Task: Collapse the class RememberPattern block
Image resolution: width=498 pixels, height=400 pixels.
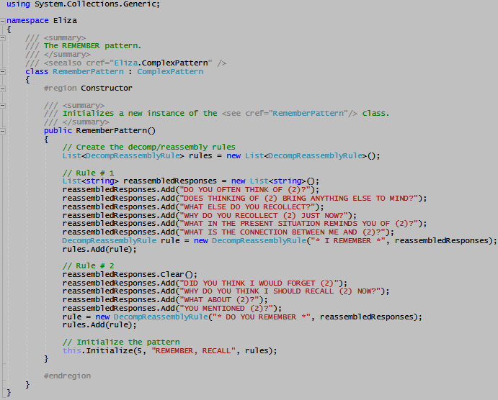Action: (x=3, y=72)
